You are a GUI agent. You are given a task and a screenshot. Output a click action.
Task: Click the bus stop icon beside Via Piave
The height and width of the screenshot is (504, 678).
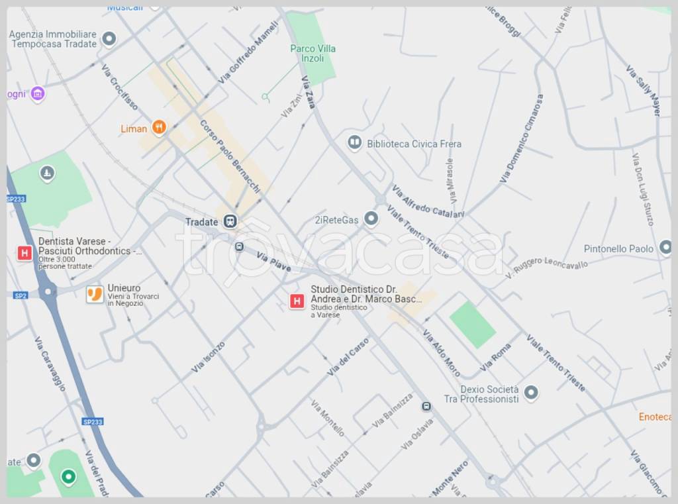239,246
